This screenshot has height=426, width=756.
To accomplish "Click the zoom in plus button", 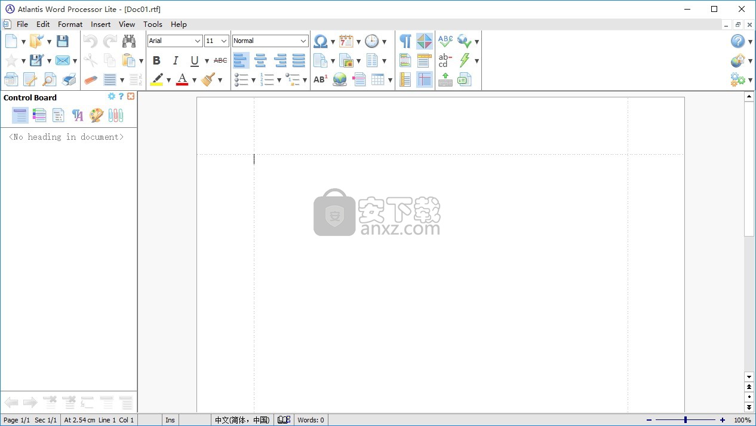I will click(x=723, y=420).
